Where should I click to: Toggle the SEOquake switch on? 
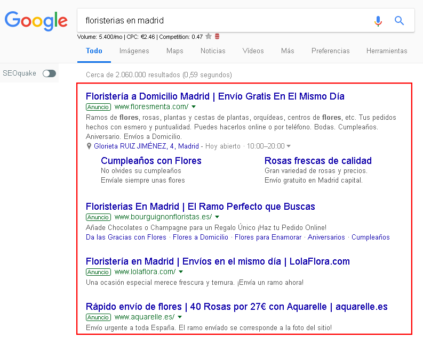coord(49,73)
